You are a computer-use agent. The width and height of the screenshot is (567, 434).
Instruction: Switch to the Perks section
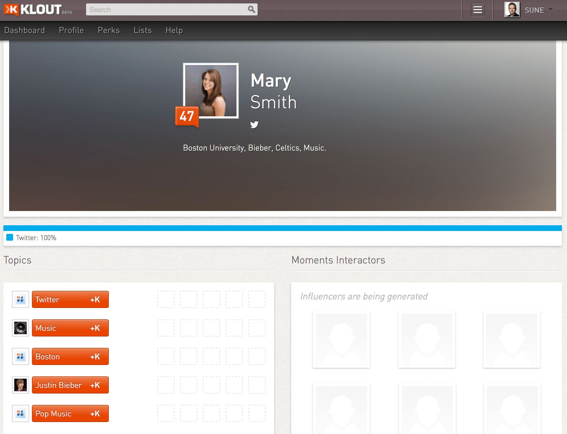pos(109,30)
